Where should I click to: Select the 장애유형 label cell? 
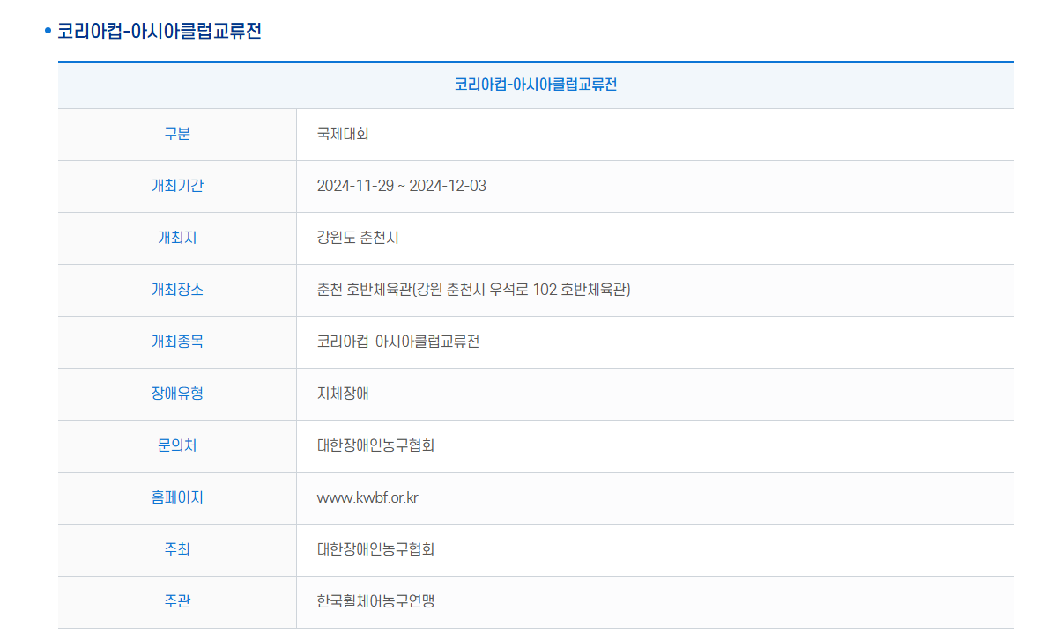pyautogui.click(x=177, y=394)
